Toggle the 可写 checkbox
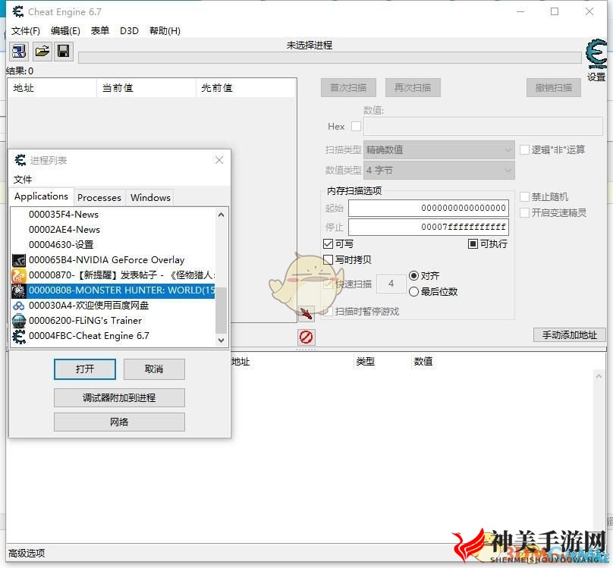This screenshot has width=613, height=568. 328,244
